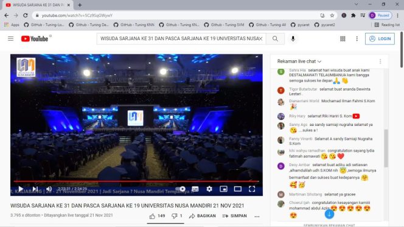This screenshot has width=404, height=227.
Task: Jump to latest chat with down arrow
Action: [329, 214]
